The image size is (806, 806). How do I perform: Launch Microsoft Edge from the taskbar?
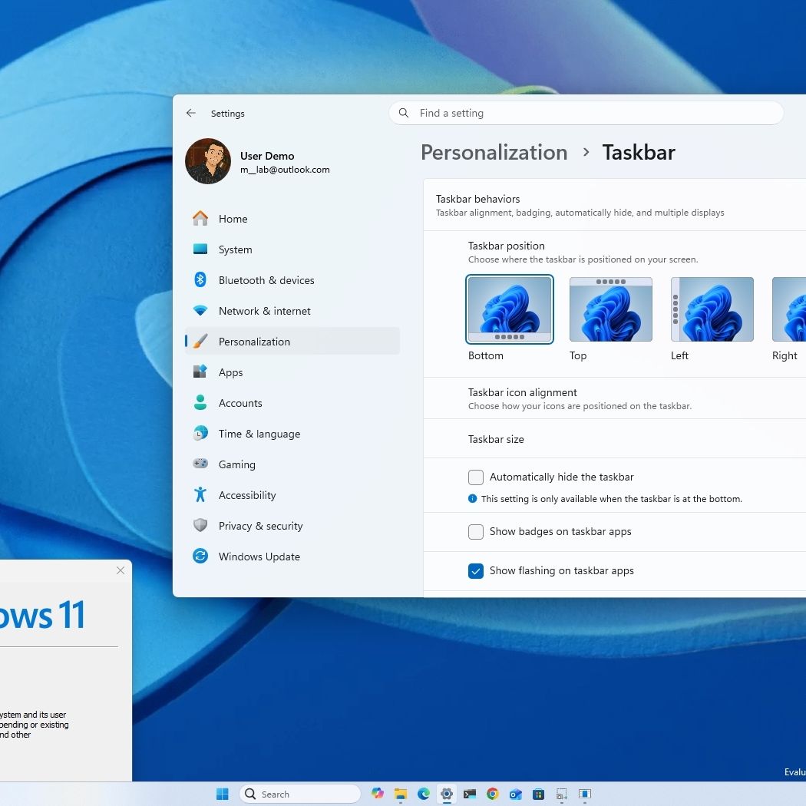click(x=424, y=794)
